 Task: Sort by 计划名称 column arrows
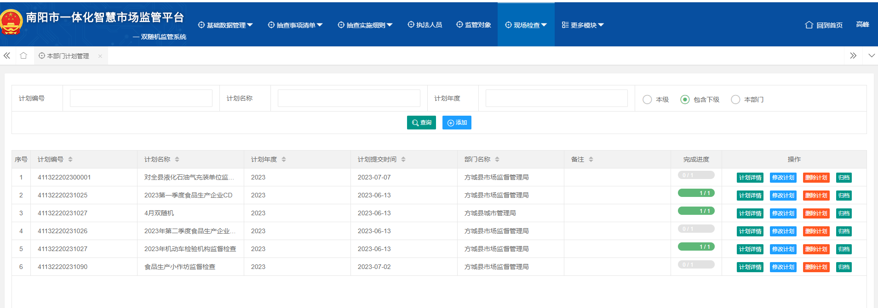[177, 159]
